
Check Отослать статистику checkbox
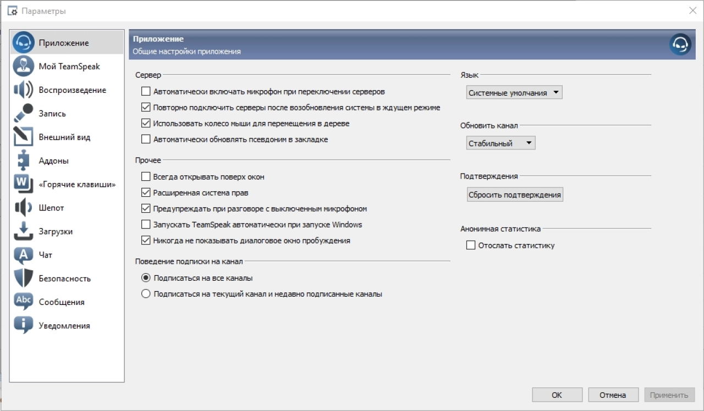click(471, 246)
